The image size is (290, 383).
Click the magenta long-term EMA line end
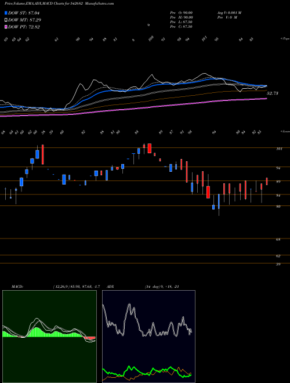pyautogui.click(x=265, y=99)
